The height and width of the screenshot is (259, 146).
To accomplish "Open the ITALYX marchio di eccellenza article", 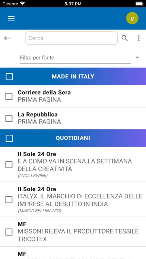I will [80, 200].
